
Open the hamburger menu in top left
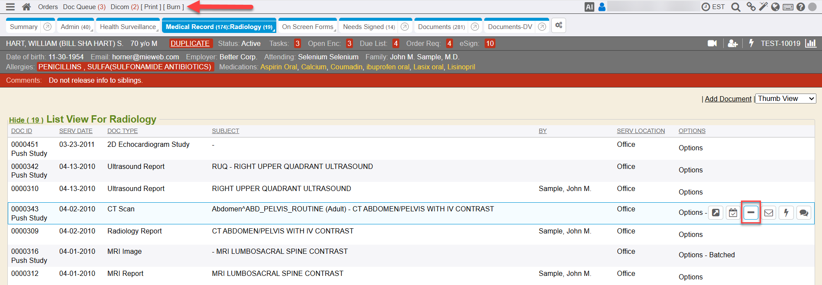click(10, 7)
